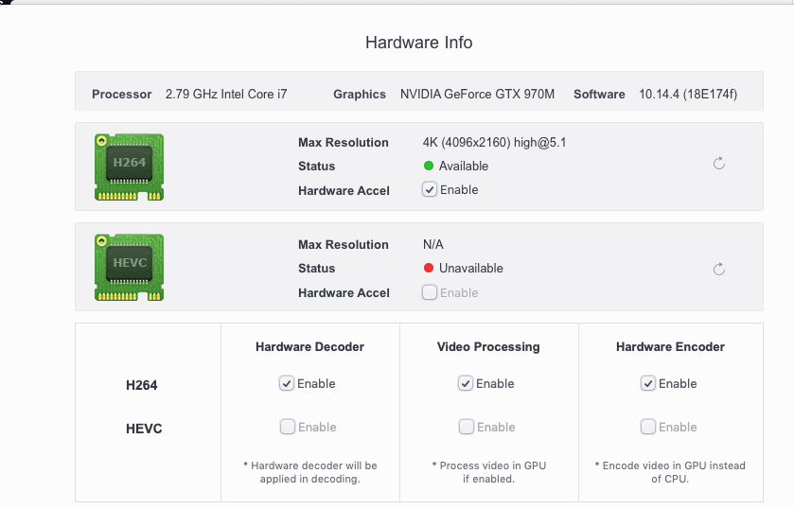Screen dimensions: 794x509
Task: Click the green Available status indicator
Action: click(x=429, y=166)
